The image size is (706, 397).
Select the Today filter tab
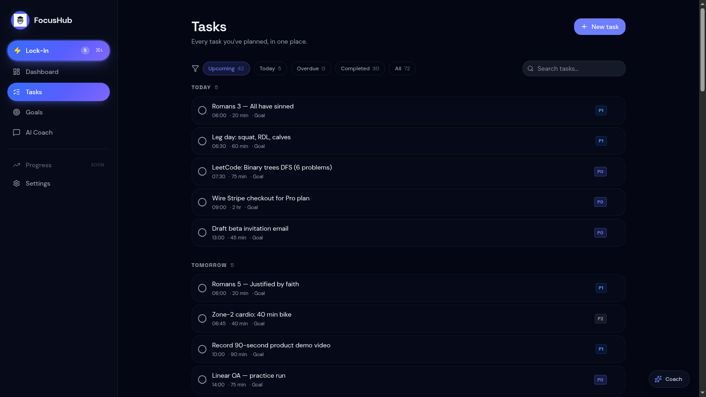pos(270,68)
